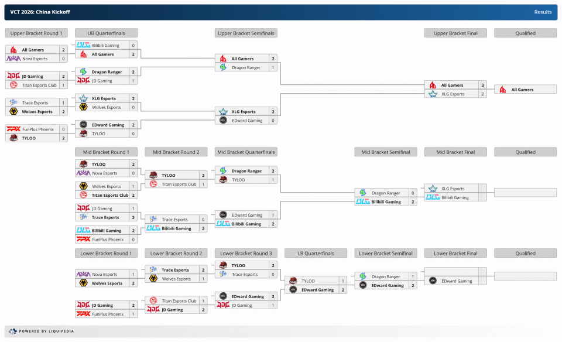Click Bilibili Gaming name in Mid Bracket Semifinal
Screen dimensions: 562x342
[x=386, y=202]
